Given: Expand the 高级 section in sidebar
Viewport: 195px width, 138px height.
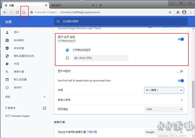Looking at the screenshot, I should click(x=25, y=97).
